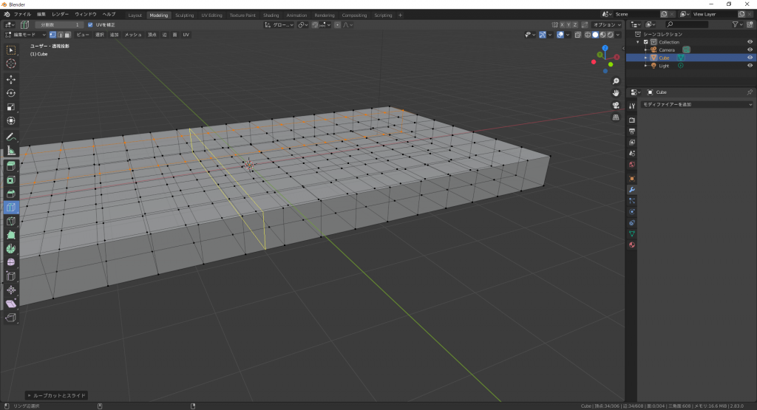Toggle camera view with camera icon

click(616, 105)
